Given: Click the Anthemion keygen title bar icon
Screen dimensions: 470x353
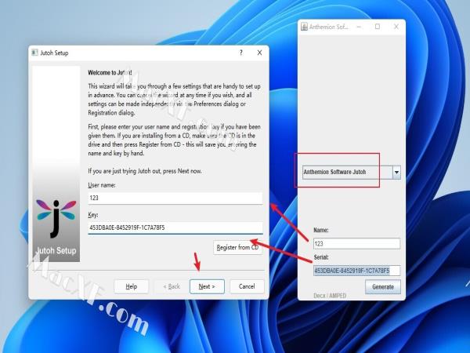Looking at the screenshot, I should [x=304, y=27].
